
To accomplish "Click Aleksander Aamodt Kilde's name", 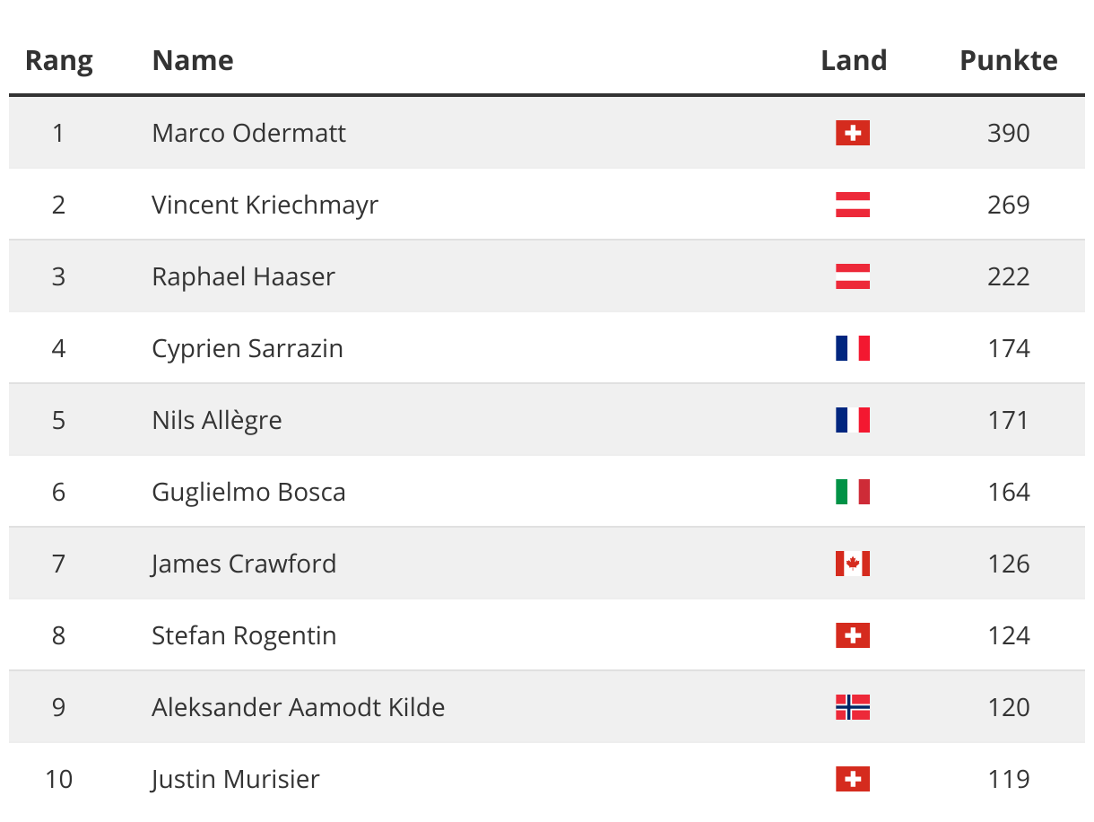I will click(x=298, y=707).
